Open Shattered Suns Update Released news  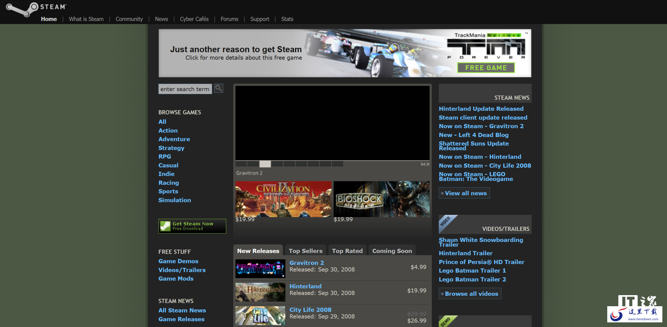(474, 146)
